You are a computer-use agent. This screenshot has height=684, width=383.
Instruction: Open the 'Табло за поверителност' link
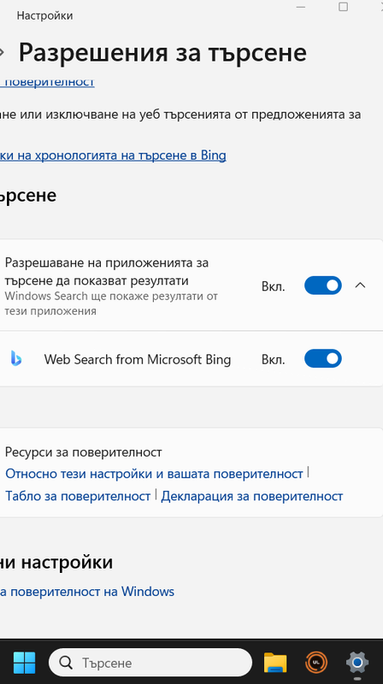pyautogui.click(x=78, y=496)
